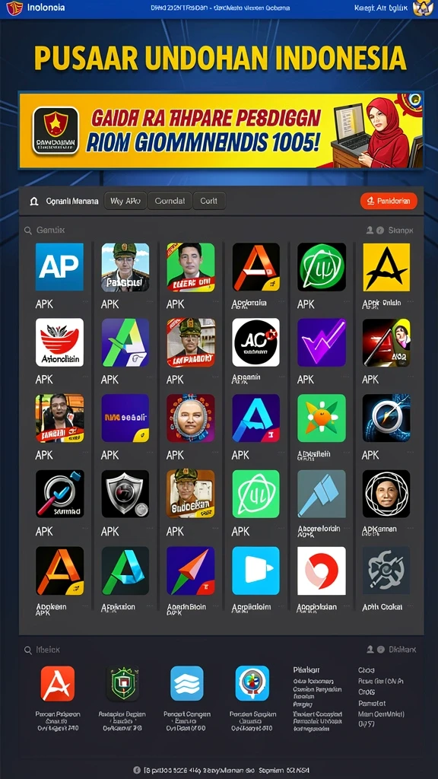This screenshot has height=779, width=438.
Task: Select the purple checkmark app icon
Action: click(322, 342)
